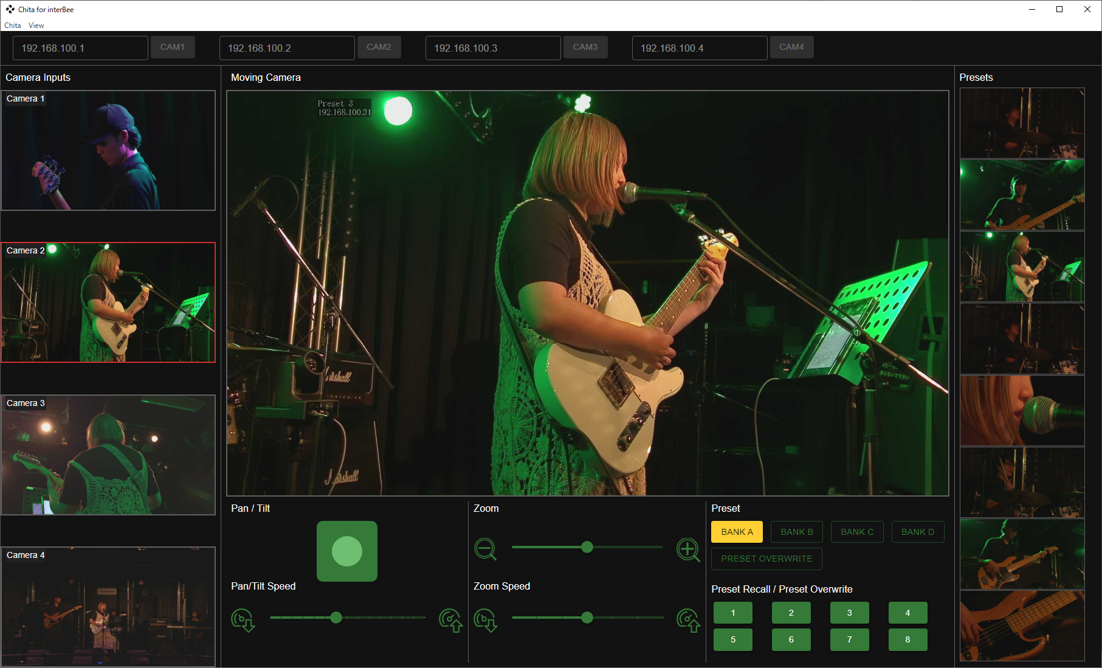Click the Zoom Speed increase icon
This screenshot has width=1102, height=668.
[688, 620]
